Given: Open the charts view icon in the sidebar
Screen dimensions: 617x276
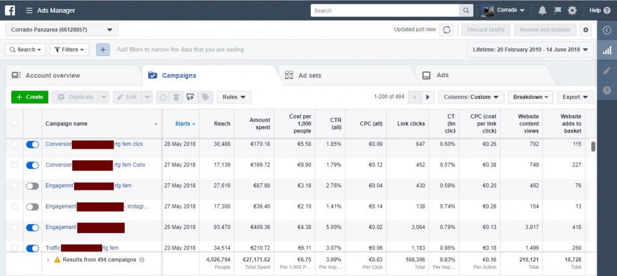Looking at the screenshot, I should 607,50.
